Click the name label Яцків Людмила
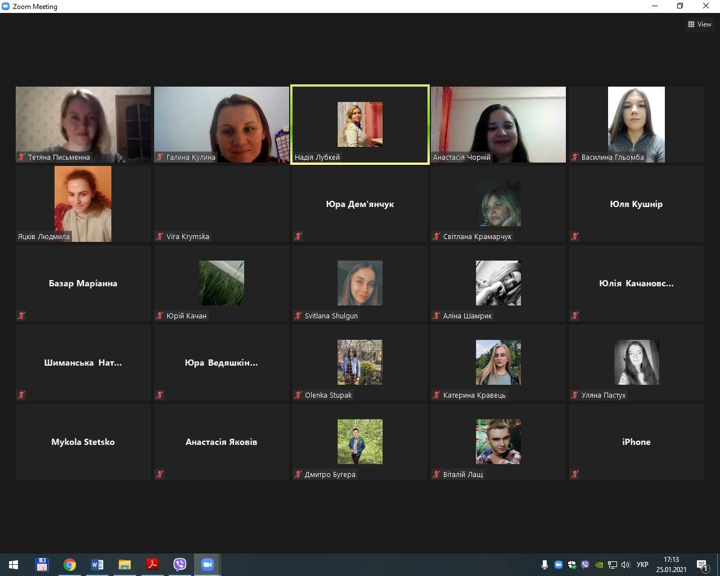 coord(44,236)
